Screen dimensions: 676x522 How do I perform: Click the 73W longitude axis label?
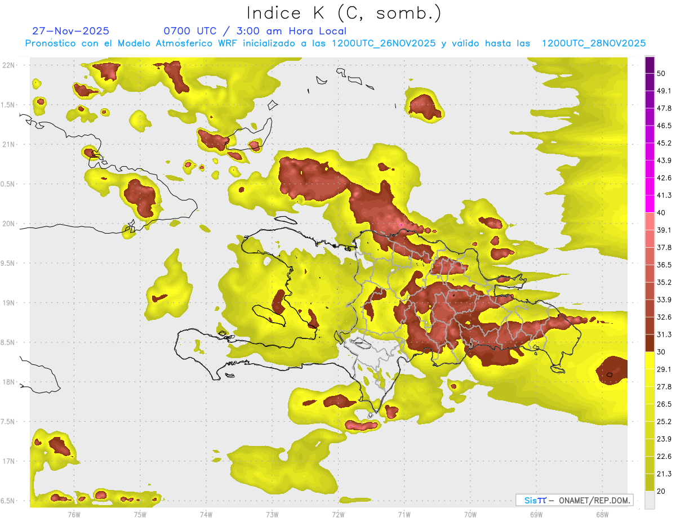(x=272, y=514)
